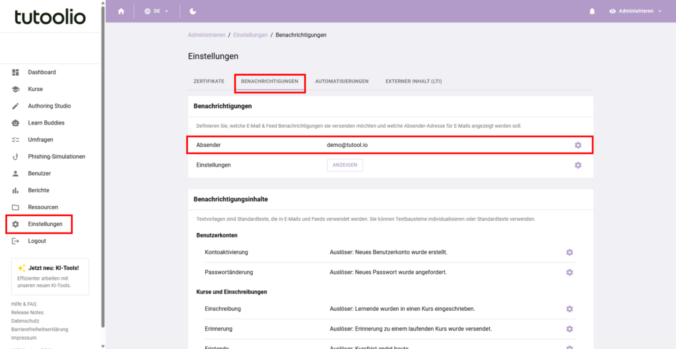Open the Datenschutz link
676x349 pixels.
(x=26, y=321)
